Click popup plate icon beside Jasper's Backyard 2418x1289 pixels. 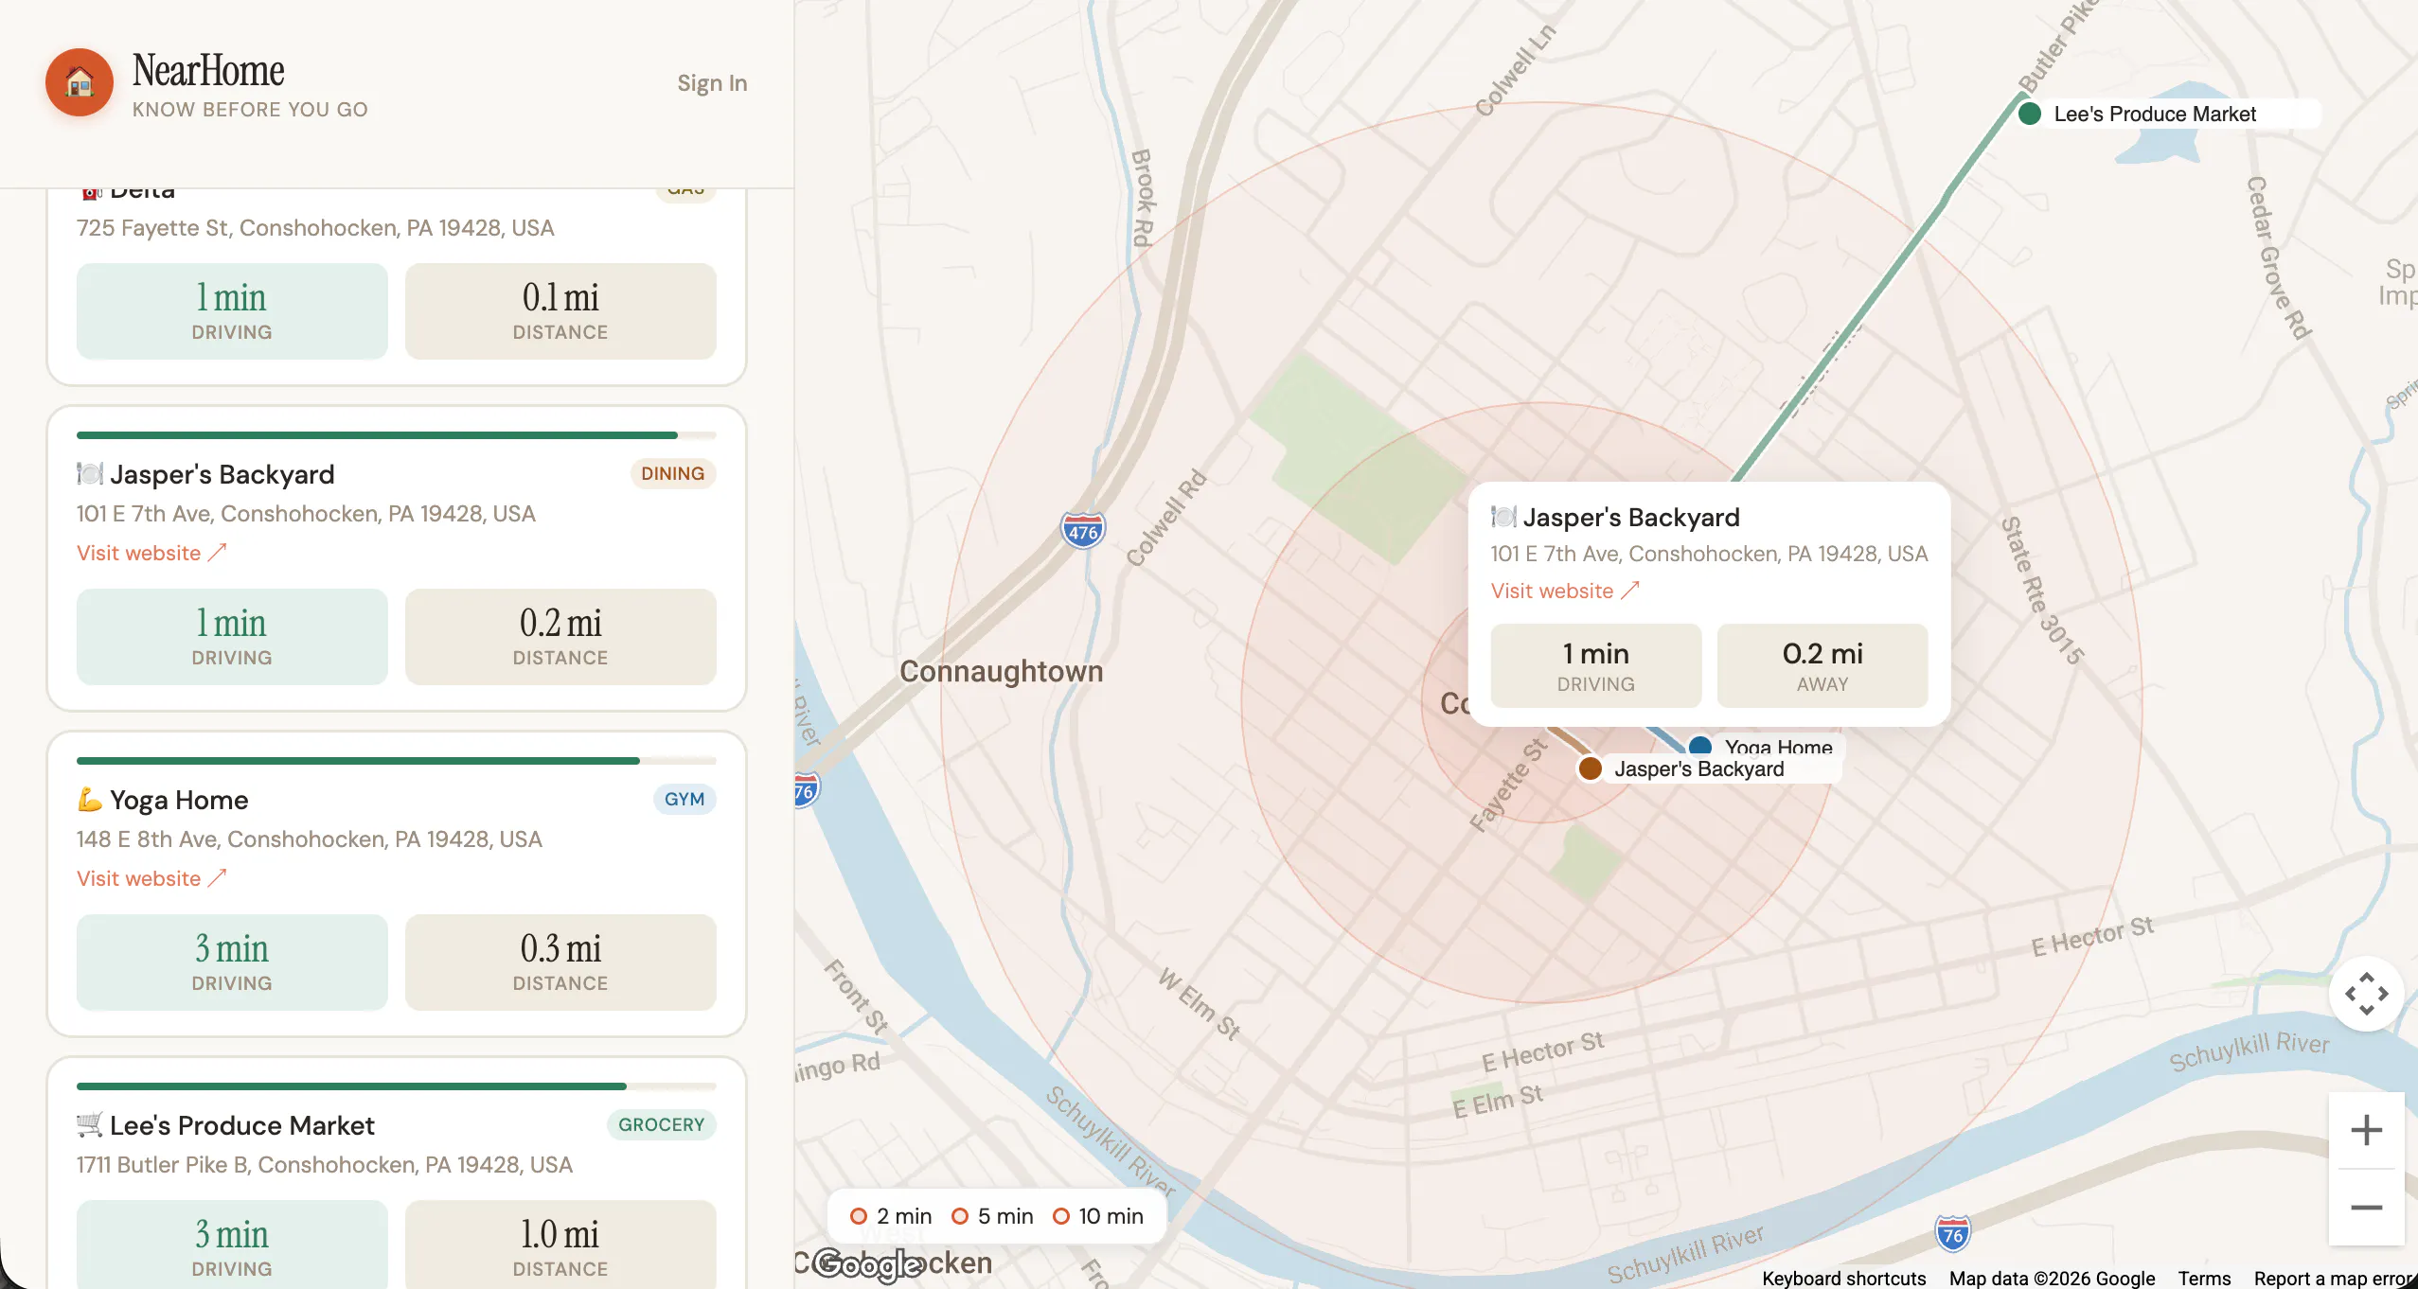[1502, 517]
